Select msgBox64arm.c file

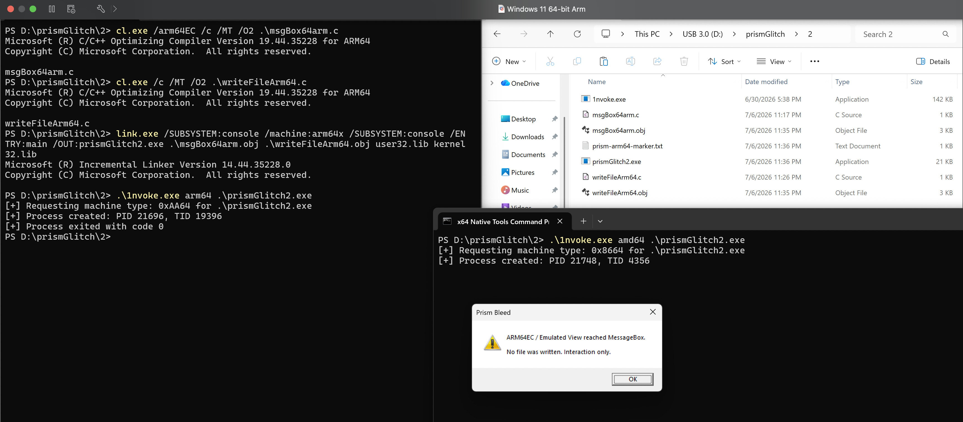coord(766,115)
